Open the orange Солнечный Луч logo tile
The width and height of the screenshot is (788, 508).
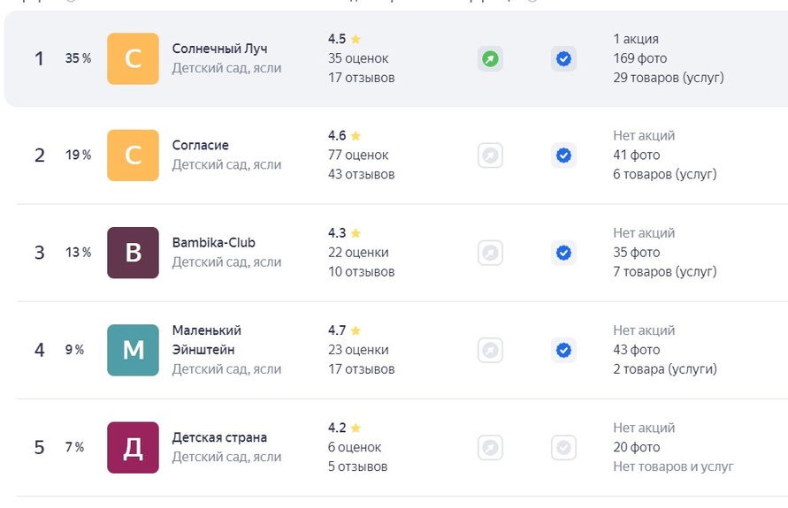click(133, 58)
